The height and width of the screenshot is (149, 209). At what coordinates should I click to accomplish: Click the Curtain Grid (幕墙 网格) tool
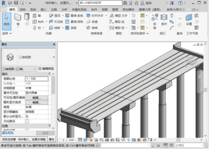[x=74, y=22]
